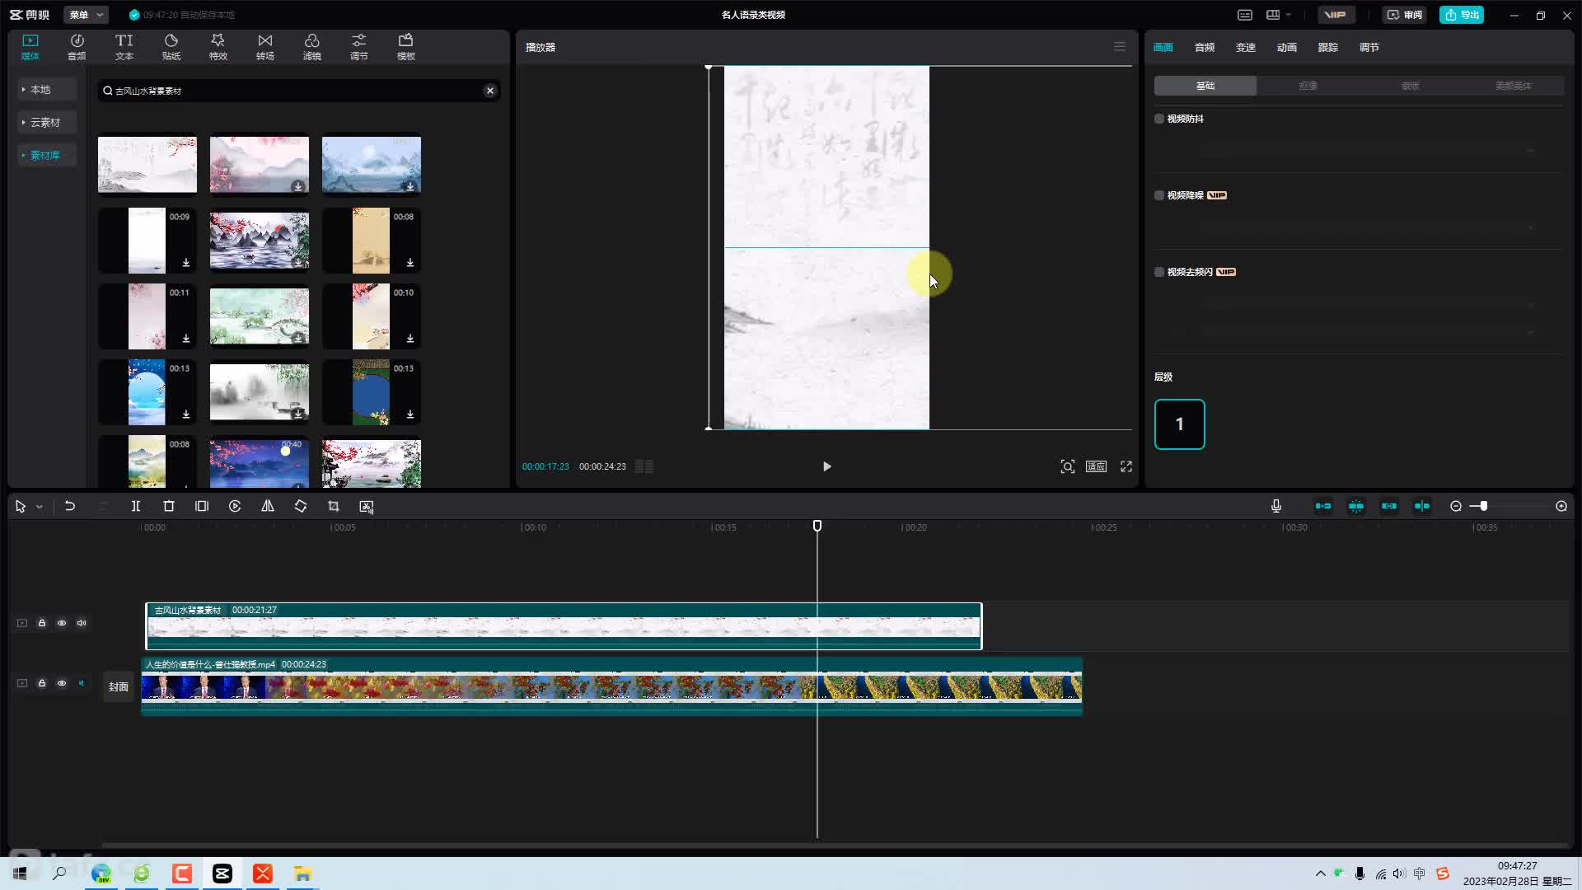Click the mirror flip icon
1582x890 pixels.
pyautogui.click(x=268, y=506)
